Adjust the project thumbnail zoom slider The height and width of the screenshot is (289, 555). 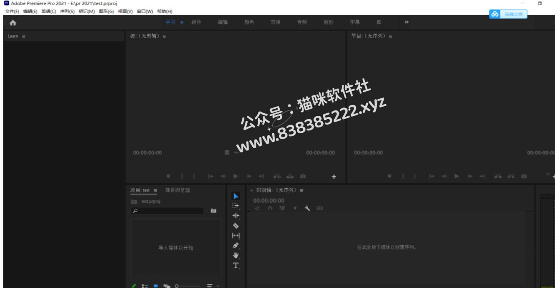pyautogui.click(x=188, y=286)
